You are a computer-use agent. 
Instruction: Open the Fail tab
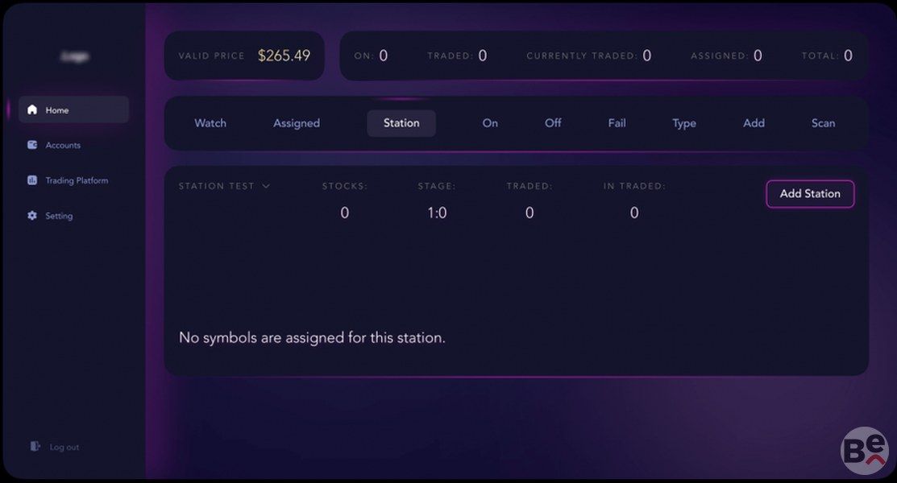pyautogui.click(x=617, y=123)
